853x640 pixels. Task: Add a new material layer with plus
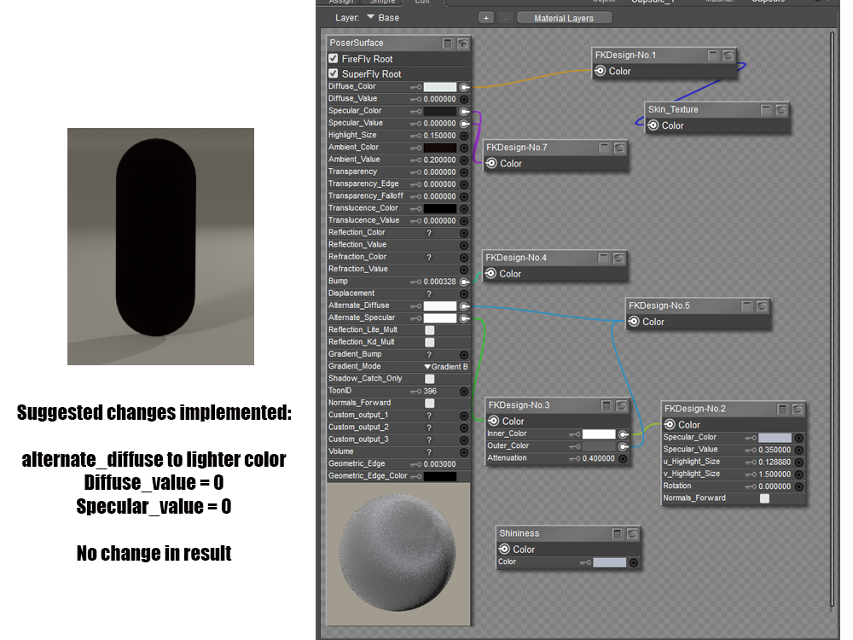[x=486, y=18]
